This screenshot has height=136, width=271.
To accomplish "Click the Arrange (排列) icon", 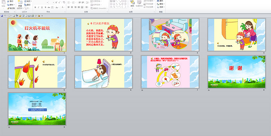I will [132, 2].
